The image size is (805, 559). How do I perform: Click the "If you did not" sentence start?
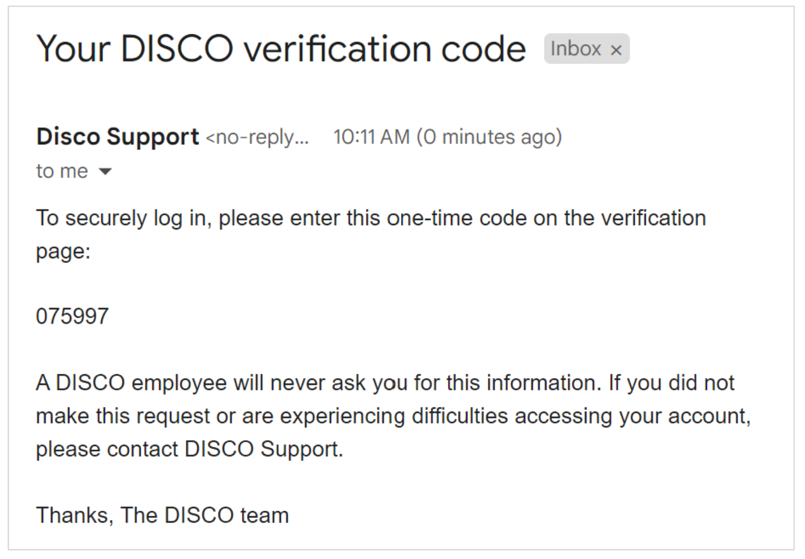coord(672,383)
